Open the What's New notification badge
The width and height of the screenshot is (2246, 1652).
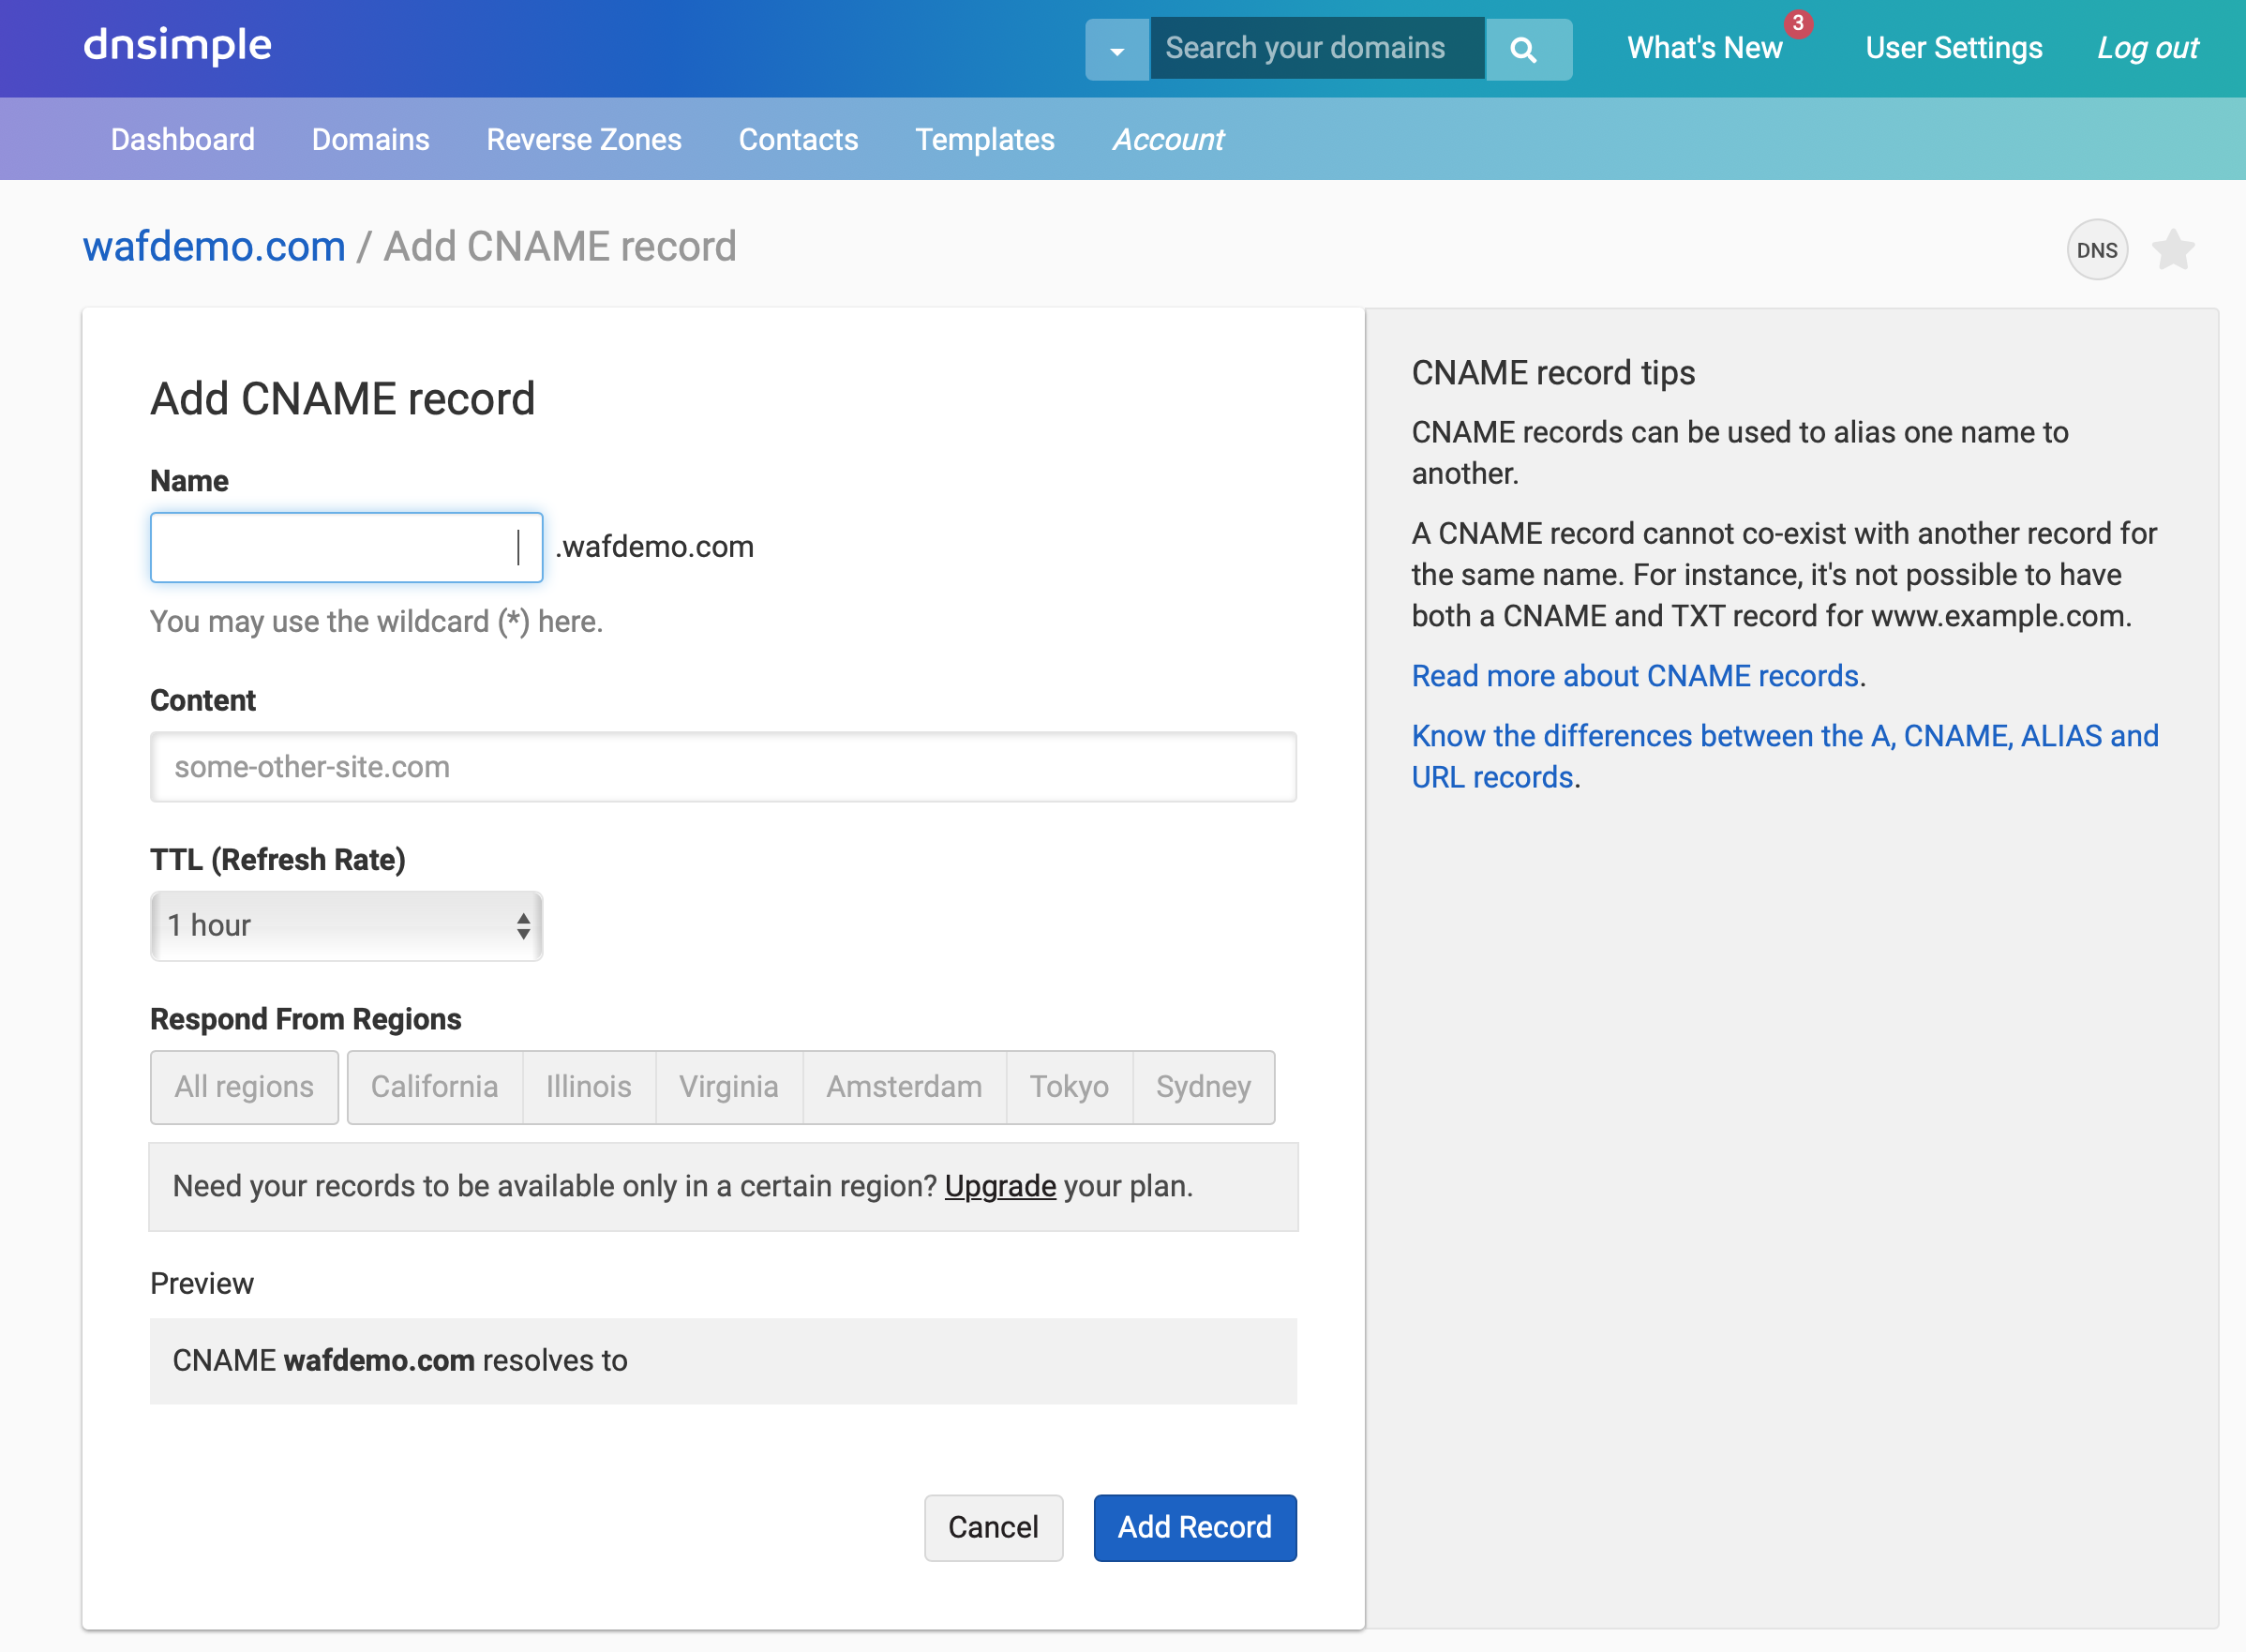click(x=1797, y=23)
